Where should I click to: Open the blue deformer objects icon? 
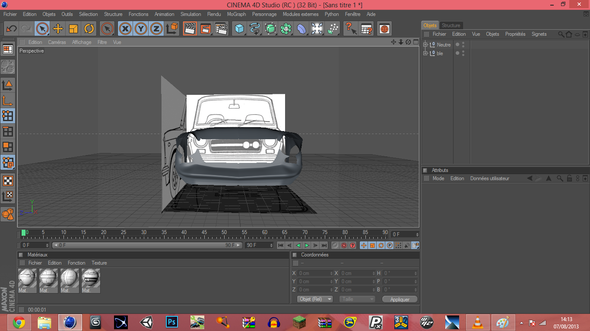[301, 29]
